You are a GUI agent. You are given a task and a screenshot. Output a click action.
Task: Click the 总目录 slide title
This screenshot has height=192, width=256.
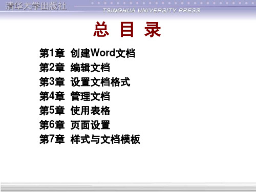tap(127, 30)
